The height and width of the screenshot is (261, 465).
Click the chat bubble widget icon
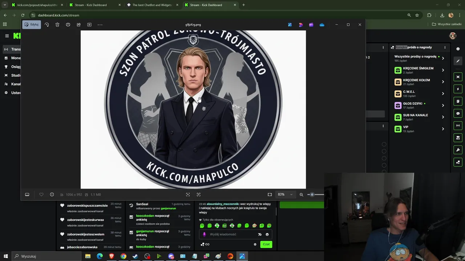[x=458, y=113]
